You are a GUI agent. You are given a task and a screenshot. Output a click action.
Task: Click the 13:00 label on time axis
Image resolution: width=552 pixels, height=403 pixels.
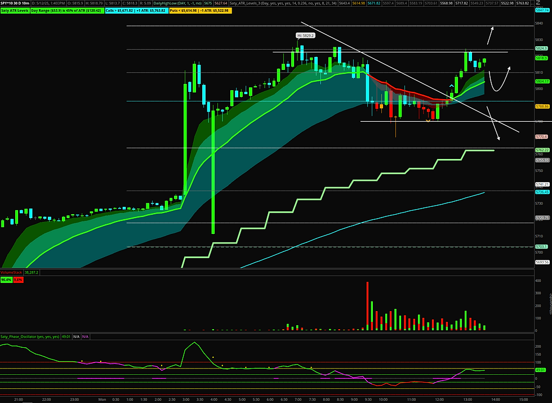tap(468, 400)
